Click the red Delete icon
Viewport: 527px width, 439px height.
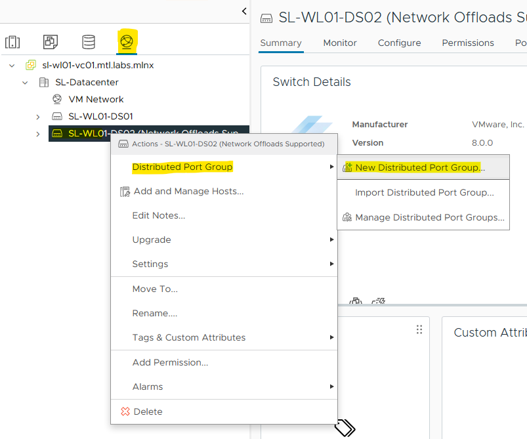click(x=125, y=411)
